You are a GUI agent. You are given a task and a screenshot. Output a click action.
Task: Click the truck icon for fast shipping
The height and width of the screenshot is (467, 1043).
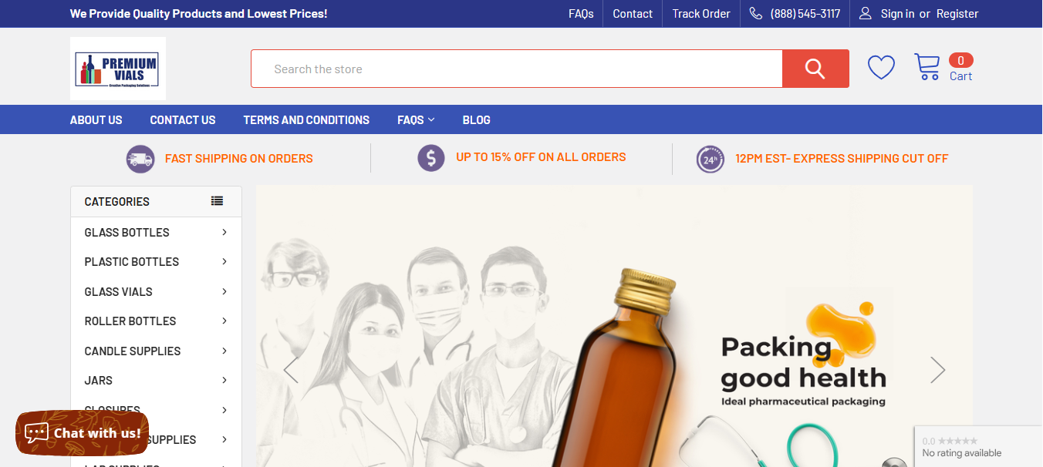pyautogui.click(x=140, y=159)
